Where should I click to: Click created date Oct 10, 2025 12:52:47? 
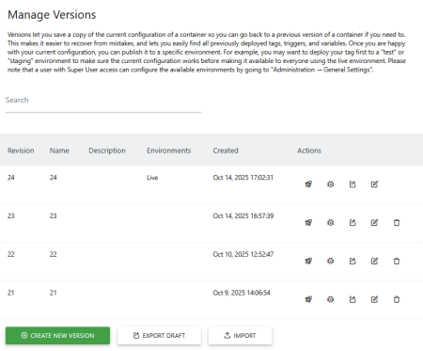[x=243, y=254]
